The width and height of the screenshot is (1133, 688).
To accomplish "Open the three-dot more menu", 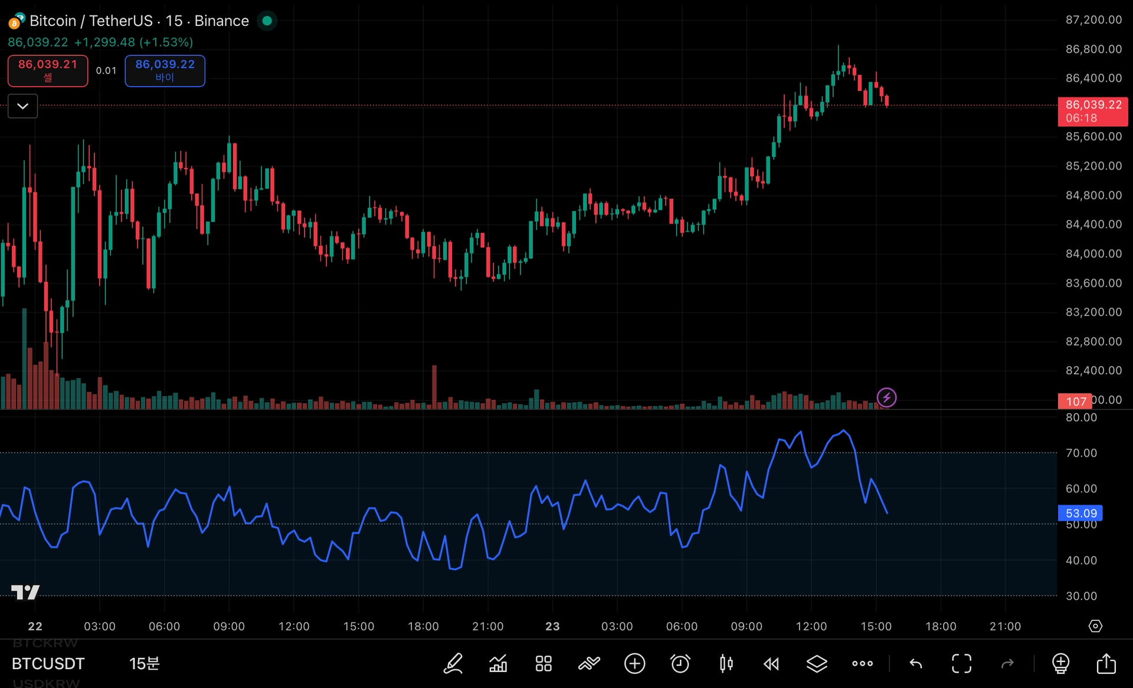I will click(x=862, y=664).
